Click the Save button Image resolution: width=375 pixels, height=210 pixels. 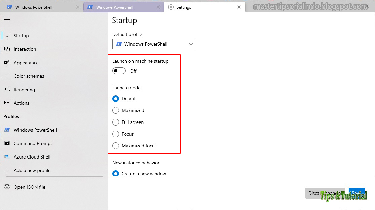point(356,193)
